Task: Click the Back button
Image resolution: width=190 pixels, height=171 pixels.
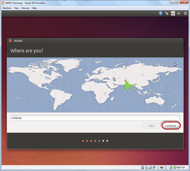Action: (x=152, y=126)
